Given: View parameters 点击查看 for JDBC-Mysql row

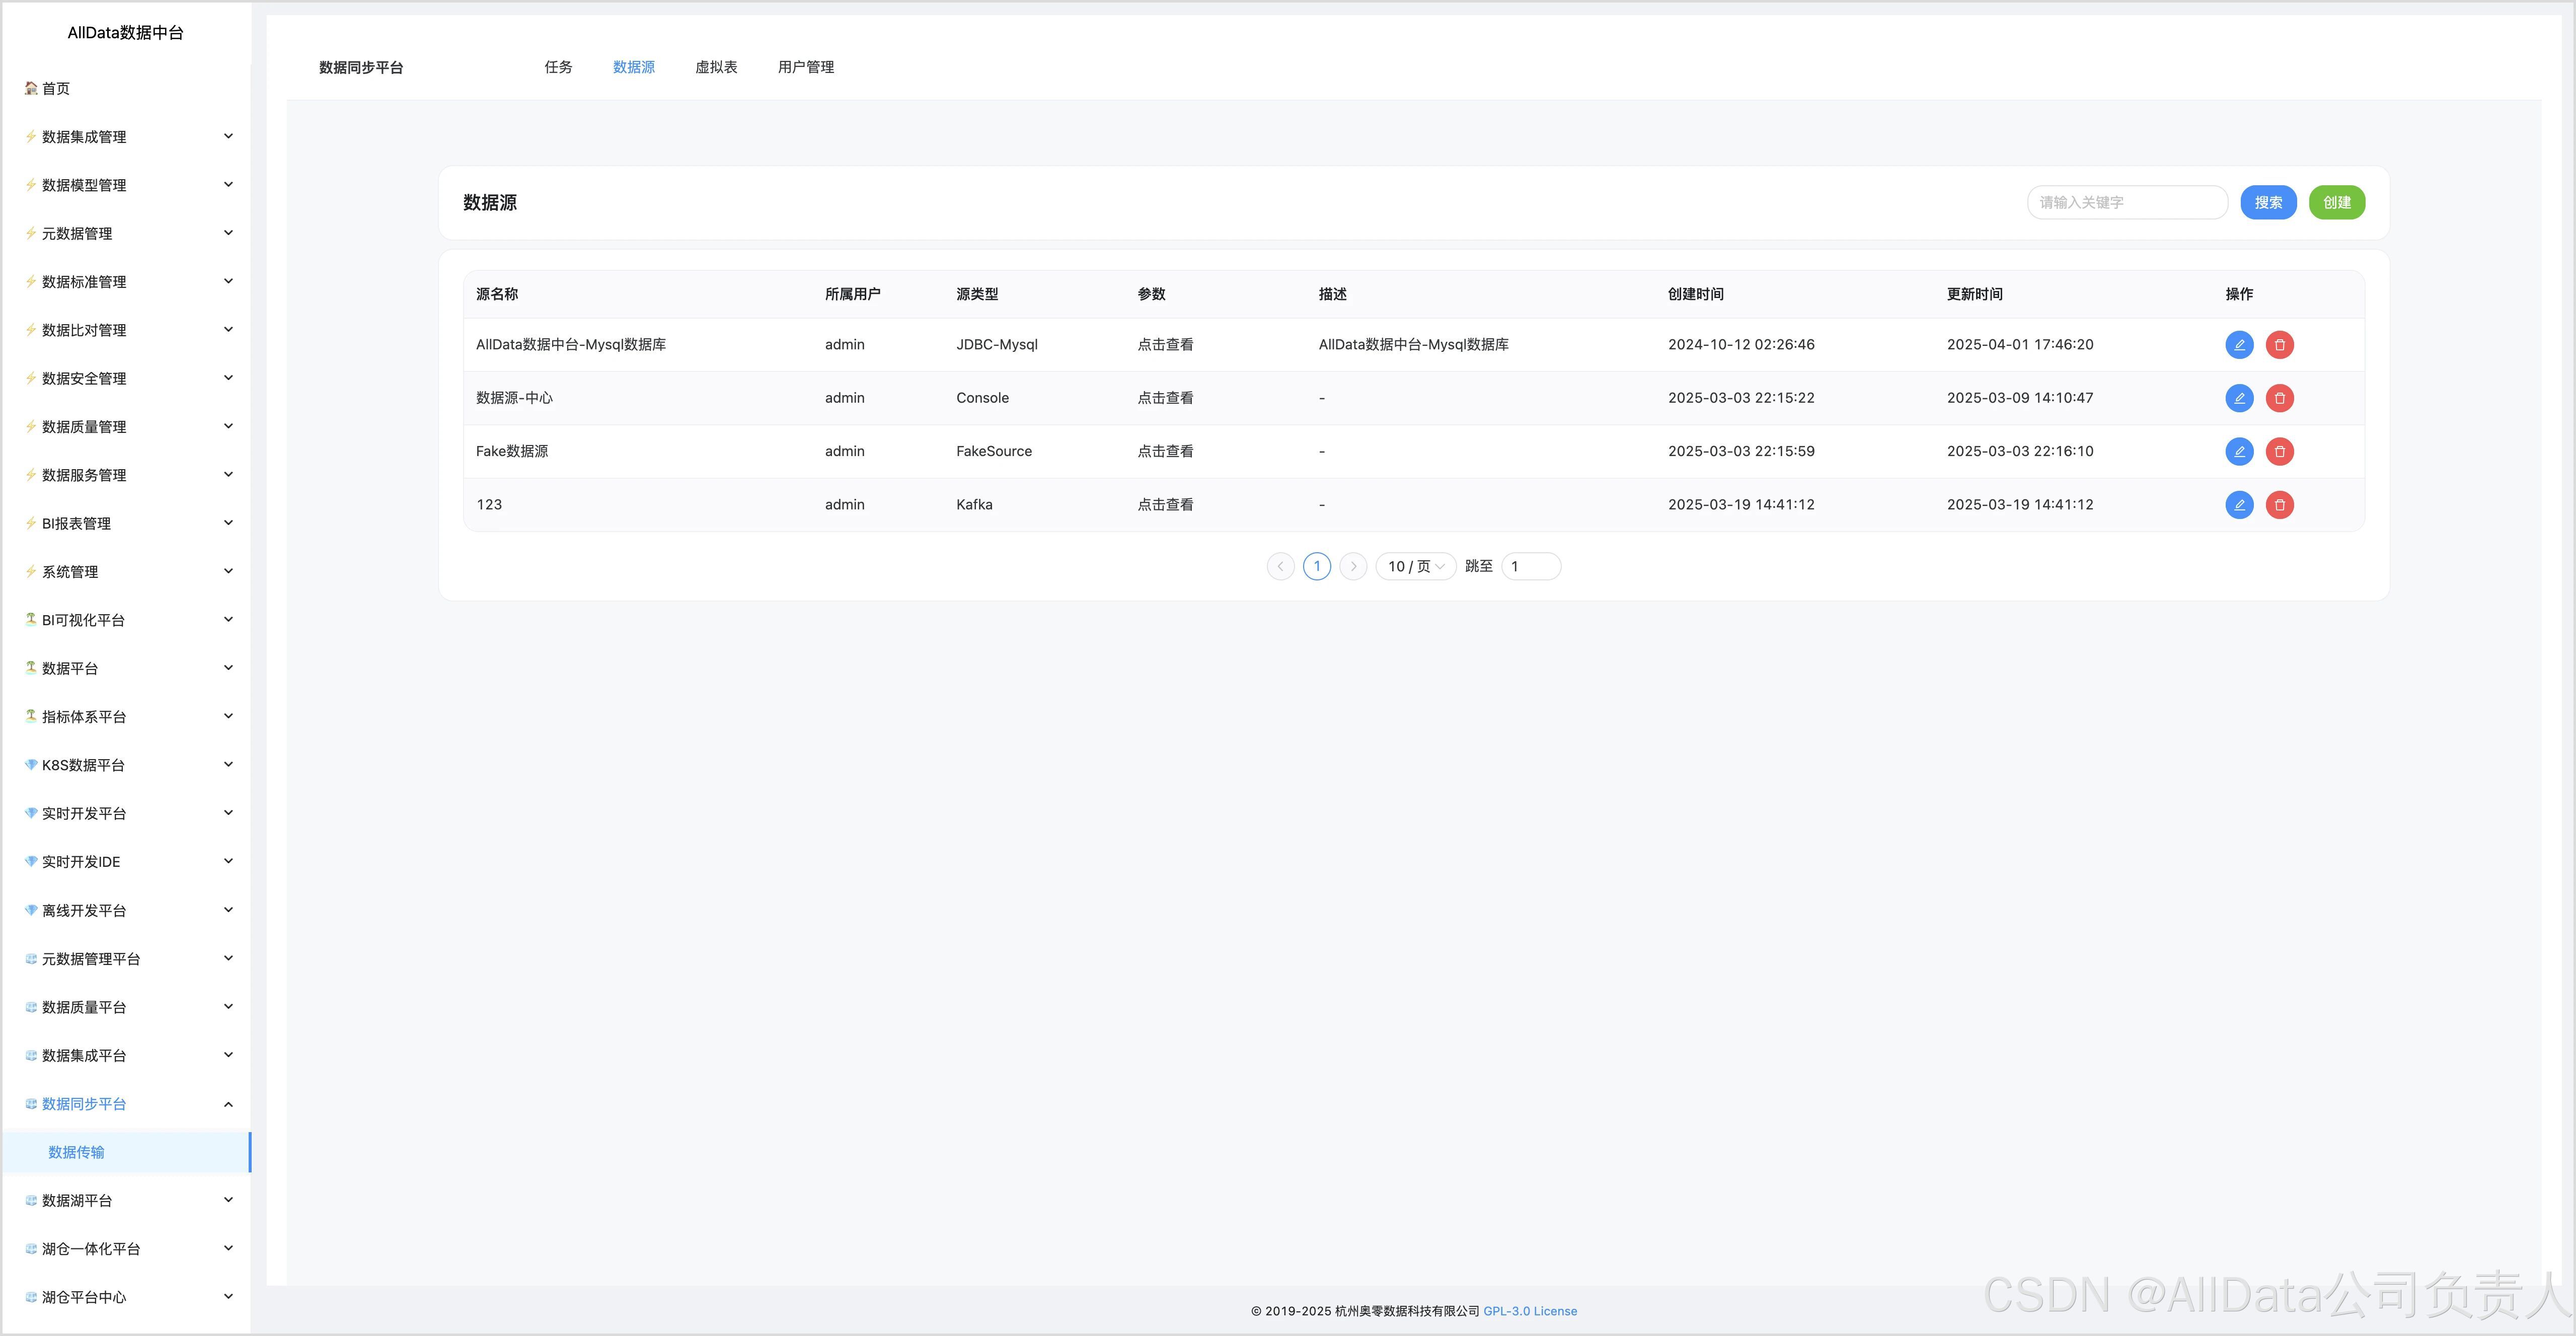Looking at the screenshot, I should pyautogui.click(x=1165, y=345).
